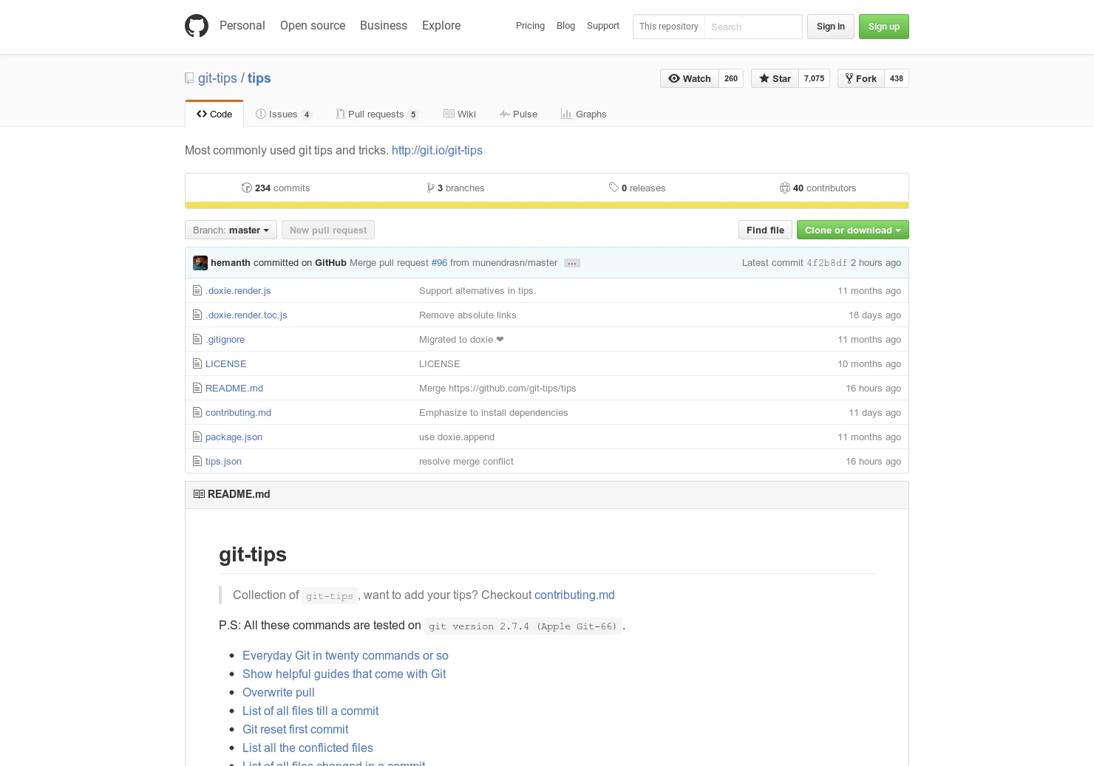View the 438 forks count
This screenshot has width=1094, height=766.
[897, 78]
